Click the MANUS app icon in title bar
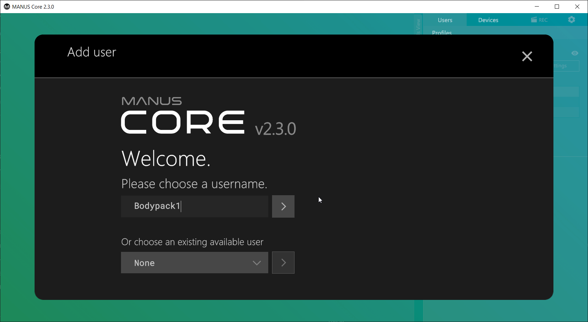Viewport: 588px width, 322px height. click(7, 7)
